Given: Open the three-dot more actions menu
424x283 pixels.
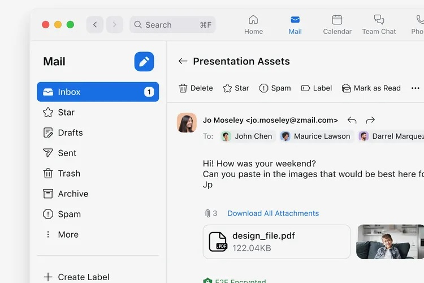Looking at the screenshot, I should tap(416, 88).
